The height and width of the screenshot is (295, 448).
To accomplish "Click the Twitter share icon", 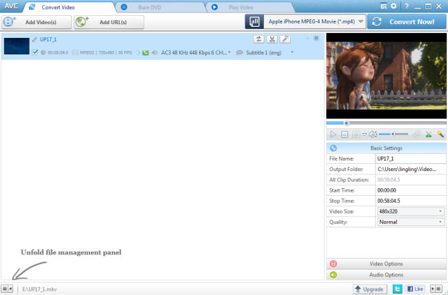I will (x=398, y=289).
